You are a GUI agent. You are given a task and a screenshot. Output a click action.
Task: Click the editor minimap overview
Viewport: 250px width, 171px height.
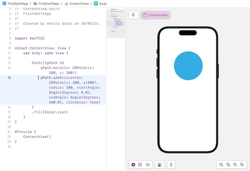coord(116,22)
